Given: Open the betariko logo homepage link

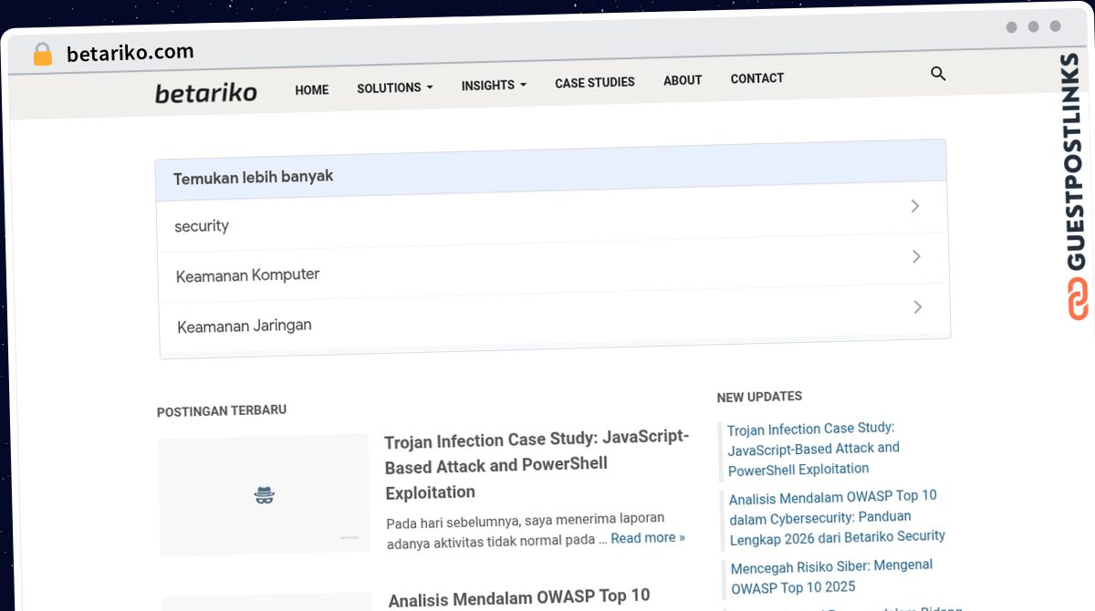Looking at the screenshot, I should [x=206, y=92].
